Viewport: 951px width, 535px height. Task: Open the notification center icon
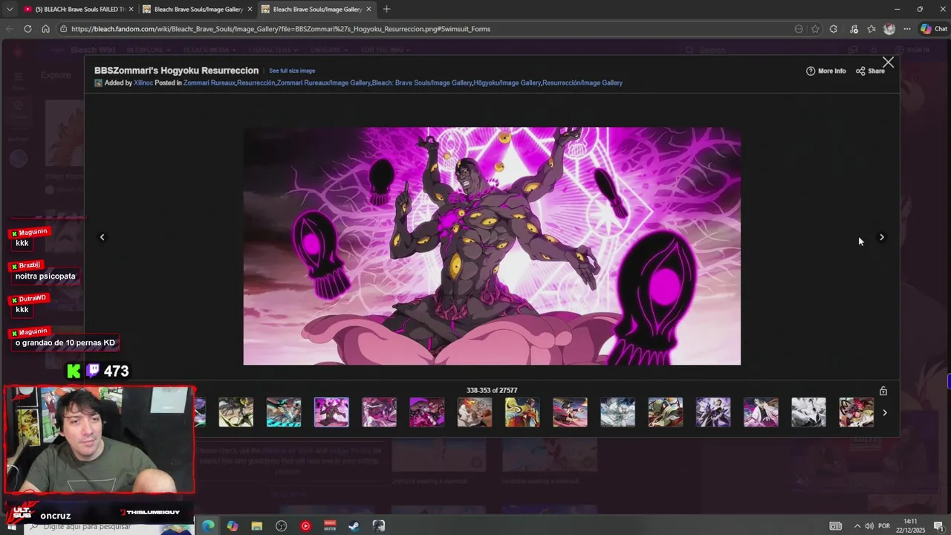pos(938,526)
